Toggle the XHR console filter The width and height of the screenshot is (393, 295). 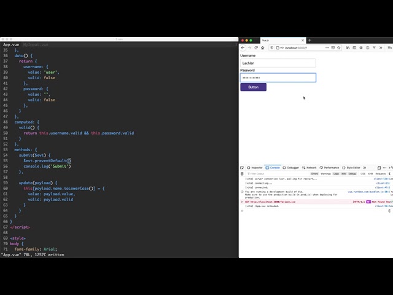tap(370, 173)
